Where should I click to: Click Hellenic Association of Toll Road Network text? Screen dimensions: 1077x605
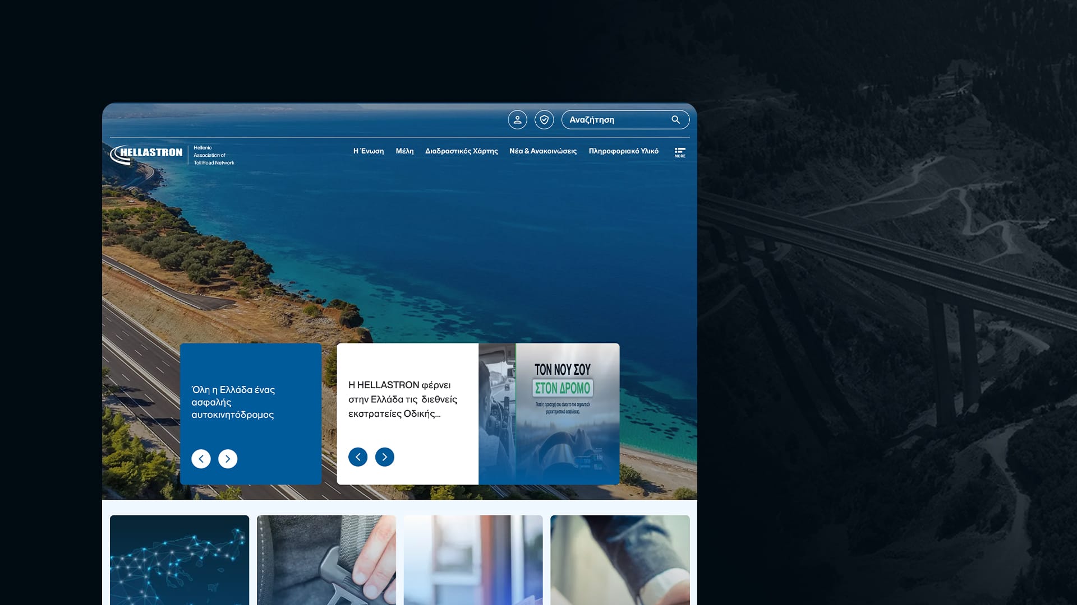click(214, 155)
